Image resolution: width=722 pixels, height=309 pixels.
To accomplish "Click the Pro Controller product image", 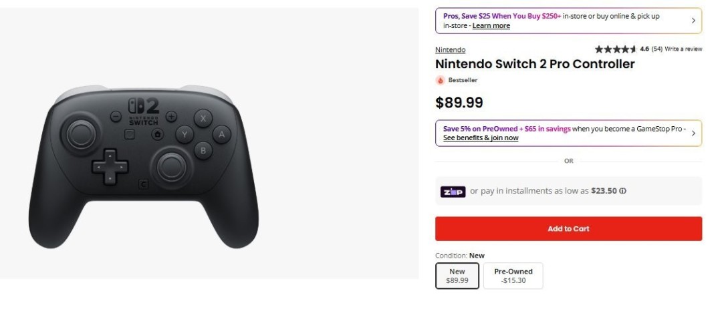I will tap(143, 167).
